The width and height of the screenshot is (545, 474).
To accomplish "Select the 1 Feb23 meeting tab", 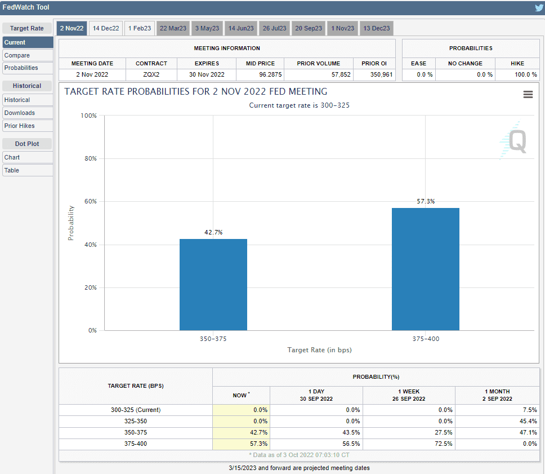I will [x=139, y=28].
